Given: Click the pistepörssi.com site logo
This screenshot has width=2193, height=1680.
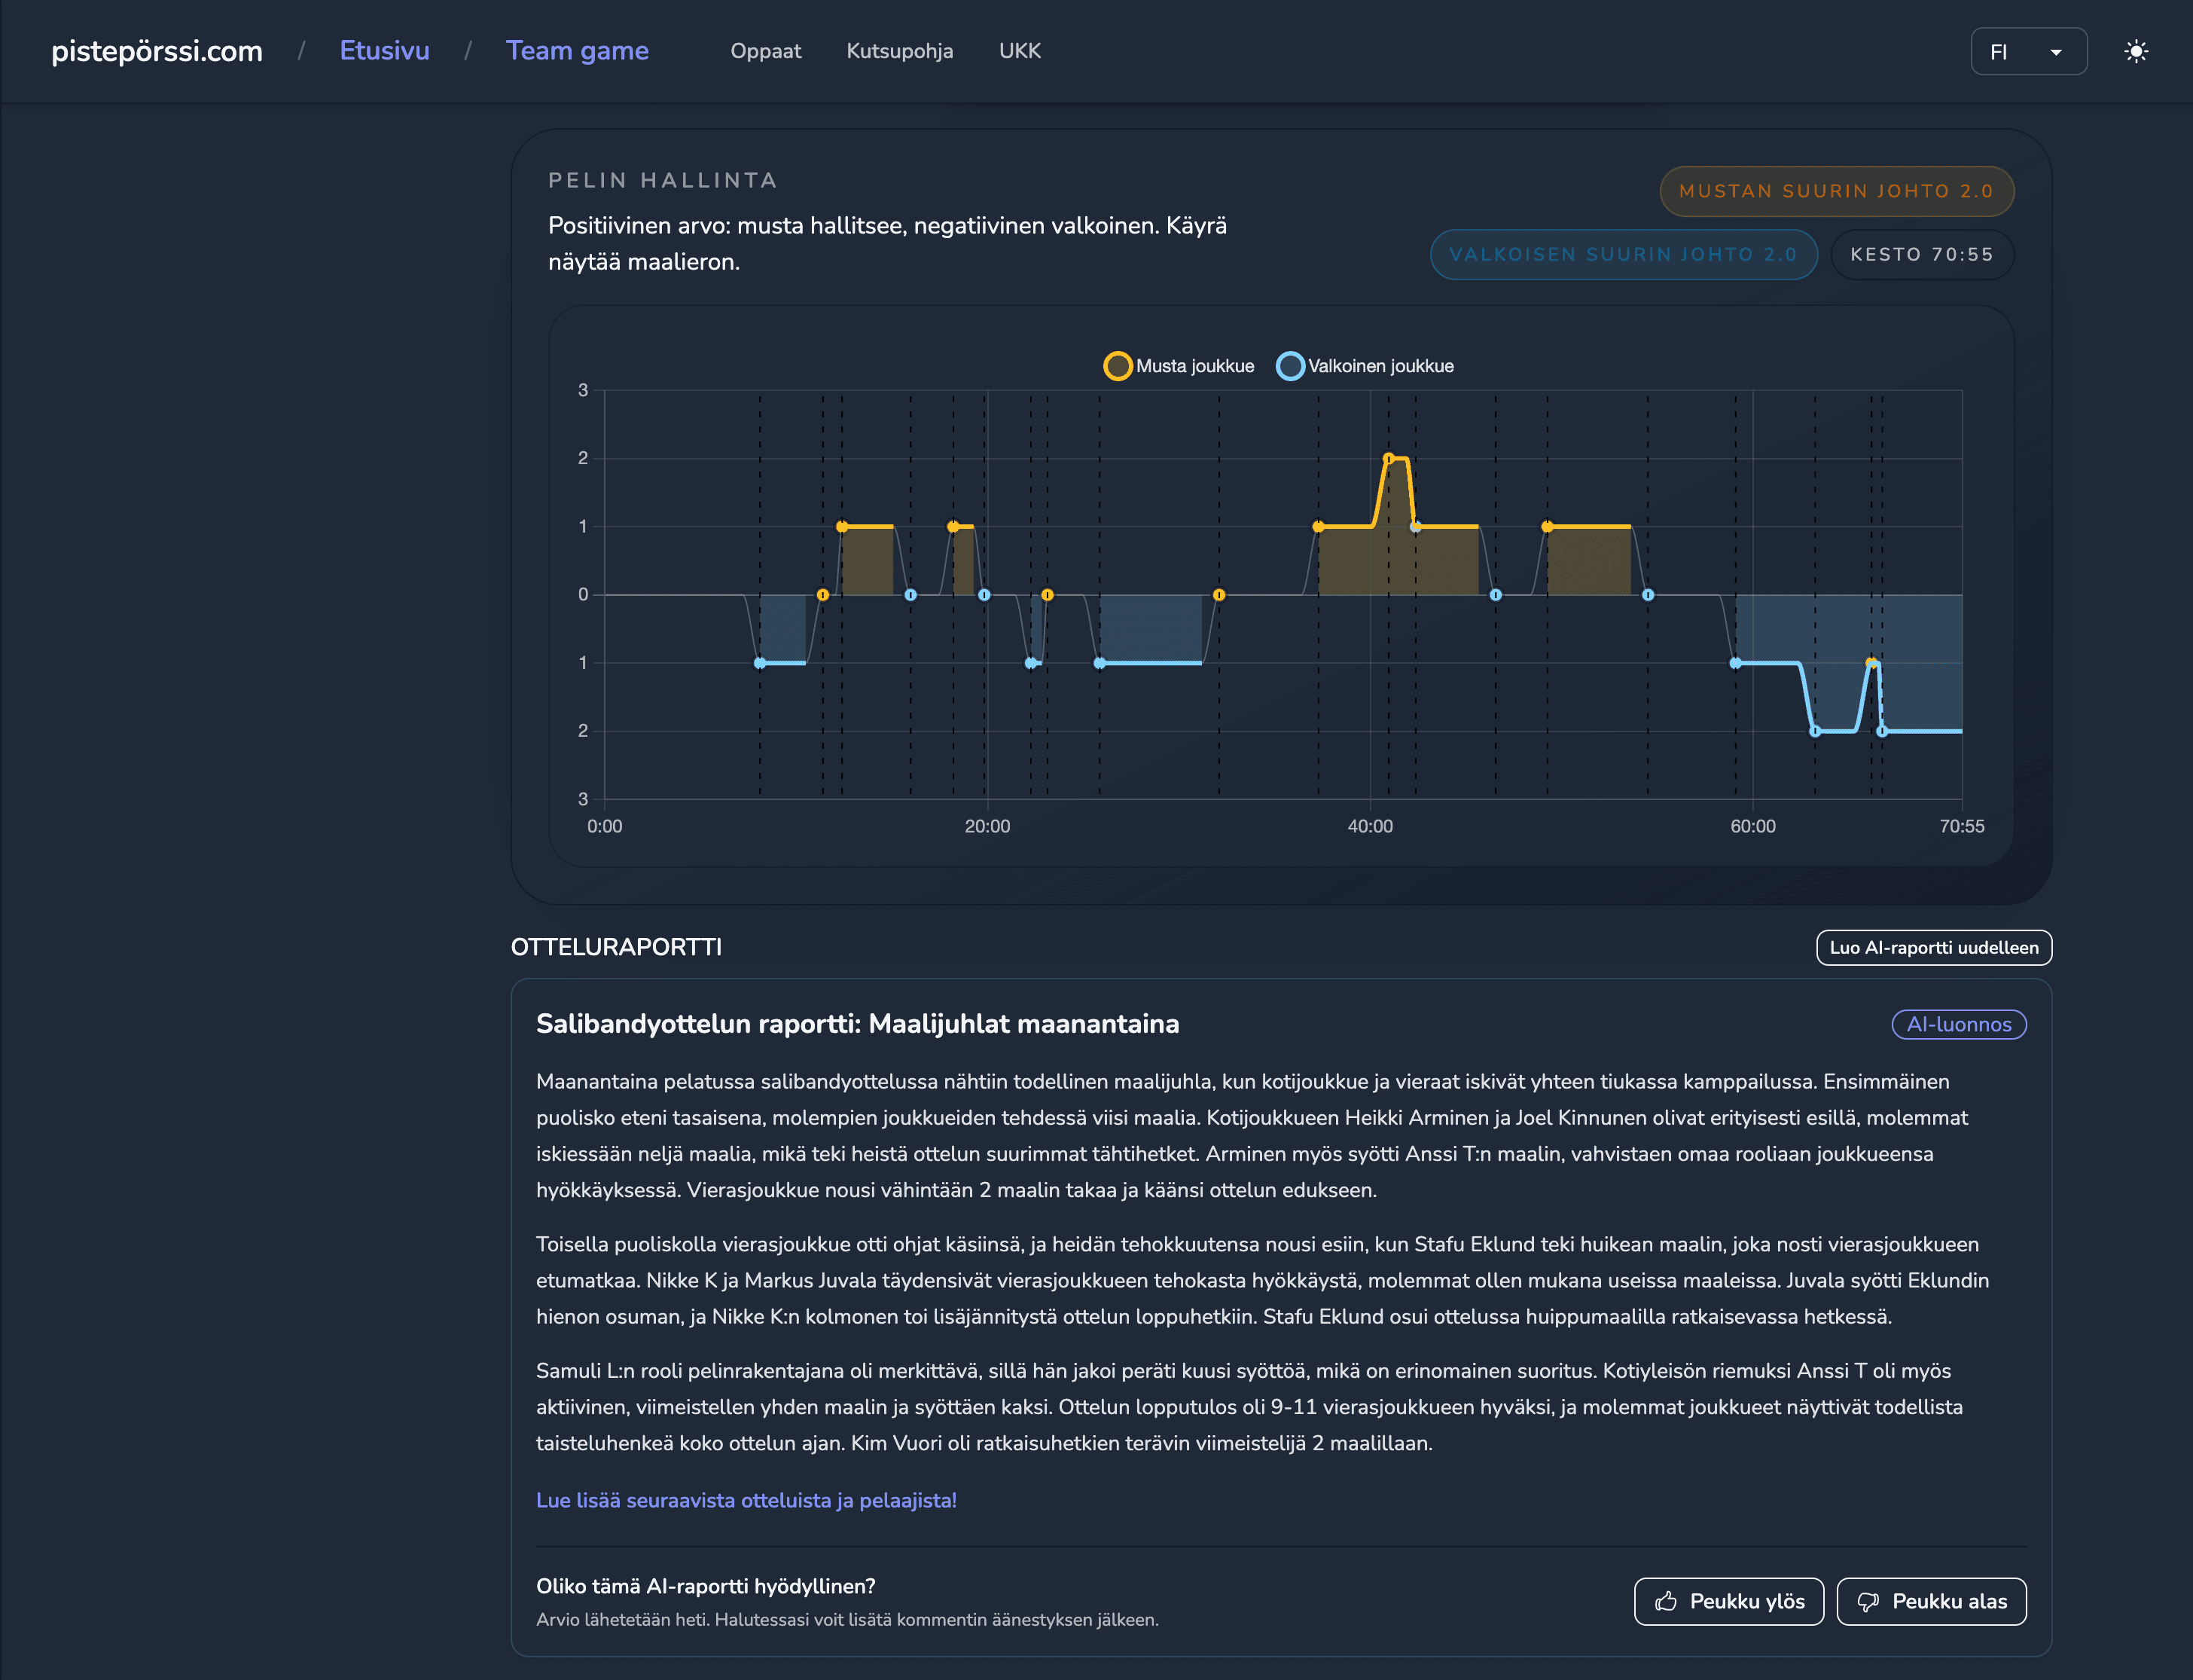Looking at the screenshot, I should click(x=157, y=51).
